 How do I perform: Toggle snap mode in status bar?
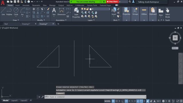tap(117, 101)
